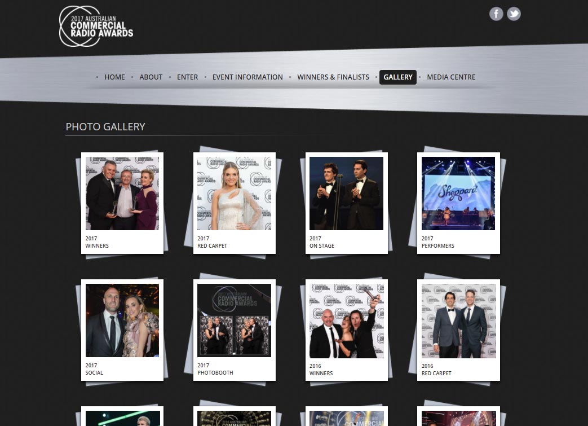588x426 pixels.
Task: Click the 2017 Commercial Radio Awards logo
Action: (x=95, y=26)
